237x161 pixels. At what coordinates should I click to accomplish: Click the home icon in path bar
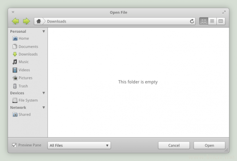[39, 21]
